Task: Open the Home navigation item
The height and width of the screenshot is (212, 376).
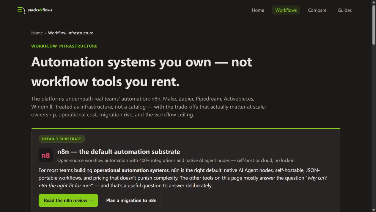Action: [258, 10]
